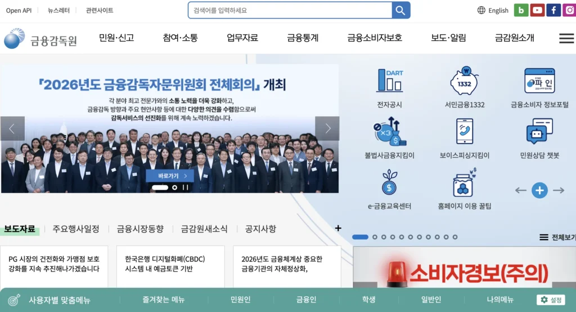Select the last pagination dot
Image resolution: width=576 pixels, height=312 pixels.
(x=454, y=237)
